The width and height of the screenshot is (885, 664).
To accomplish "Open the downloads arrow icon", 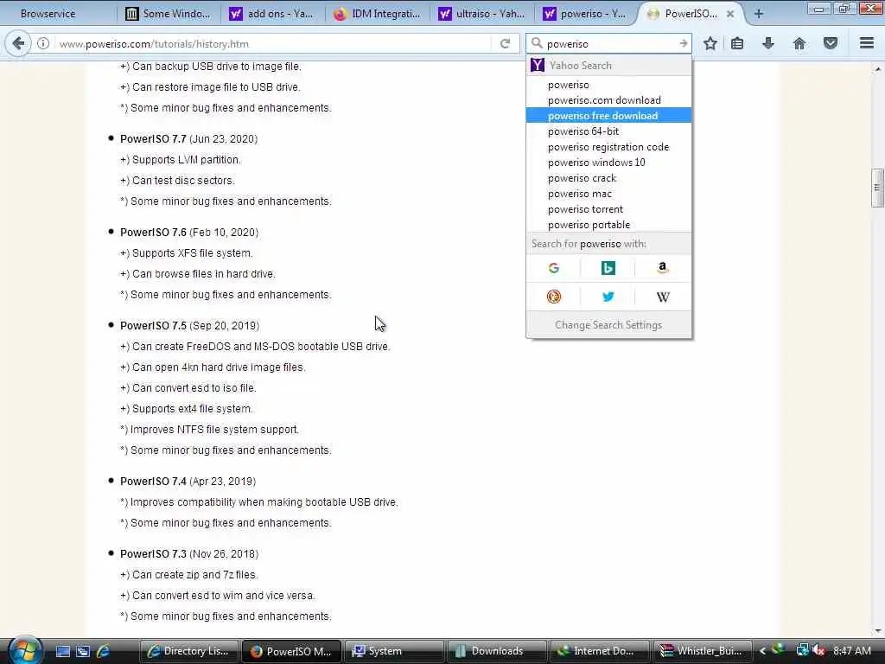I will (768, 43).
